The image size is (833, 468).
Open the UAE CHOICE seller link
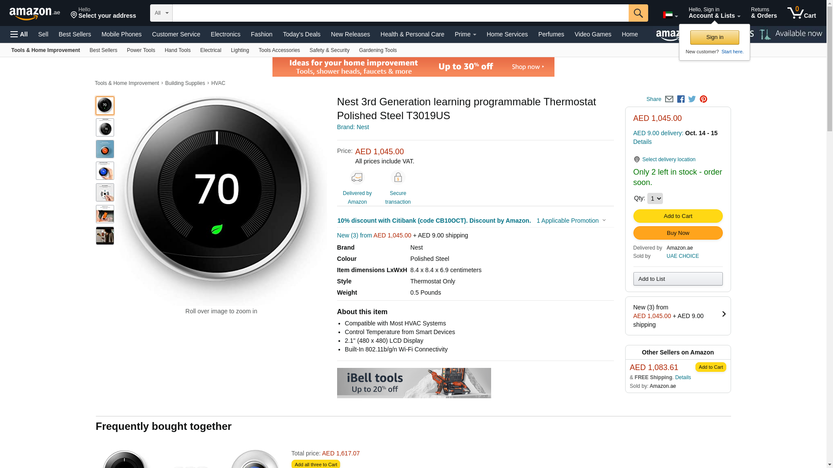682,256
